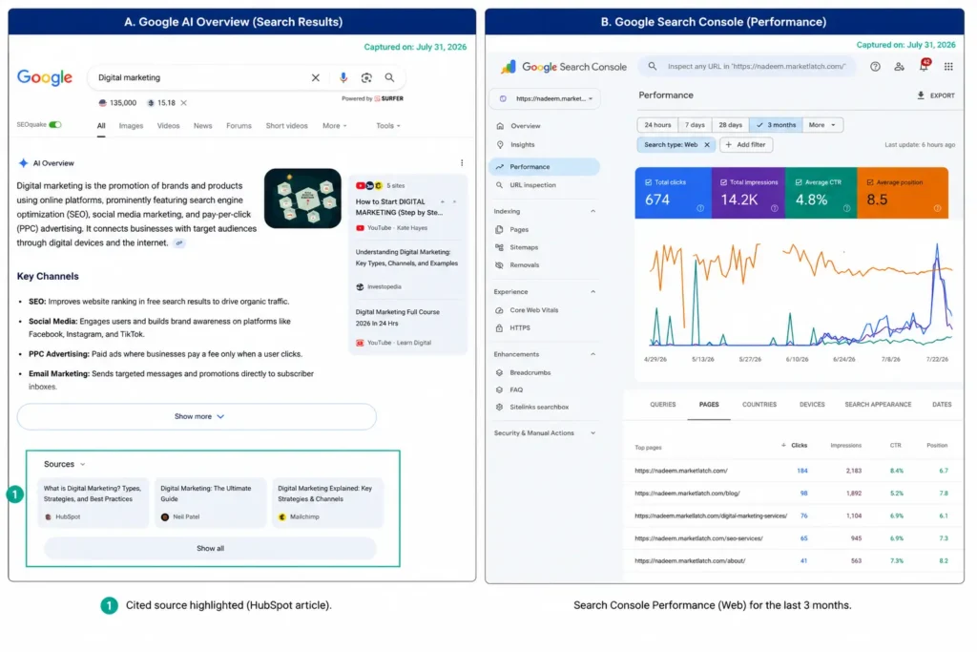Screen dimensions: 977x652
Task: Expand AI Overview with Show more
Action: coord(197,416)
